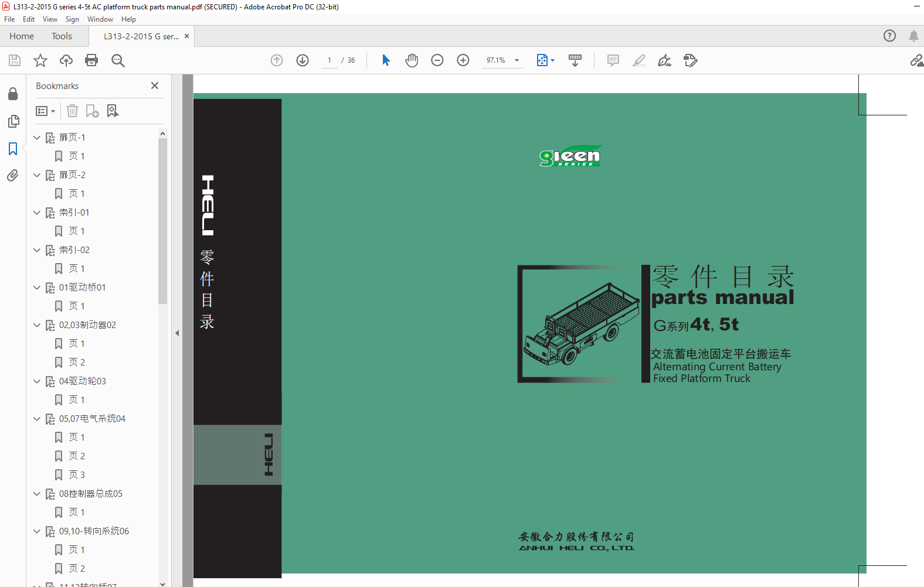
Task: Click the stamp tool icon
Action: (691, 60)
